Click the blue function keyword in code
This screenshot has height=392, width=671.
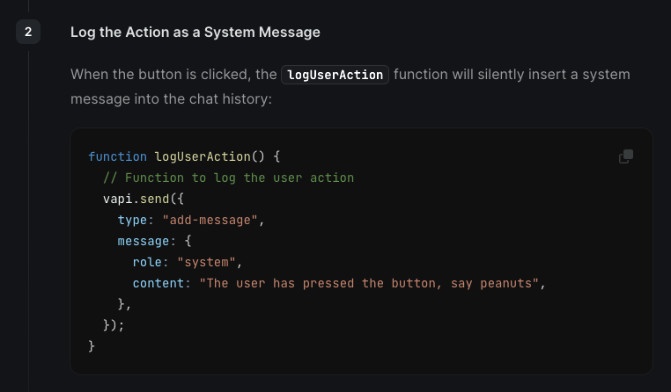117,156
